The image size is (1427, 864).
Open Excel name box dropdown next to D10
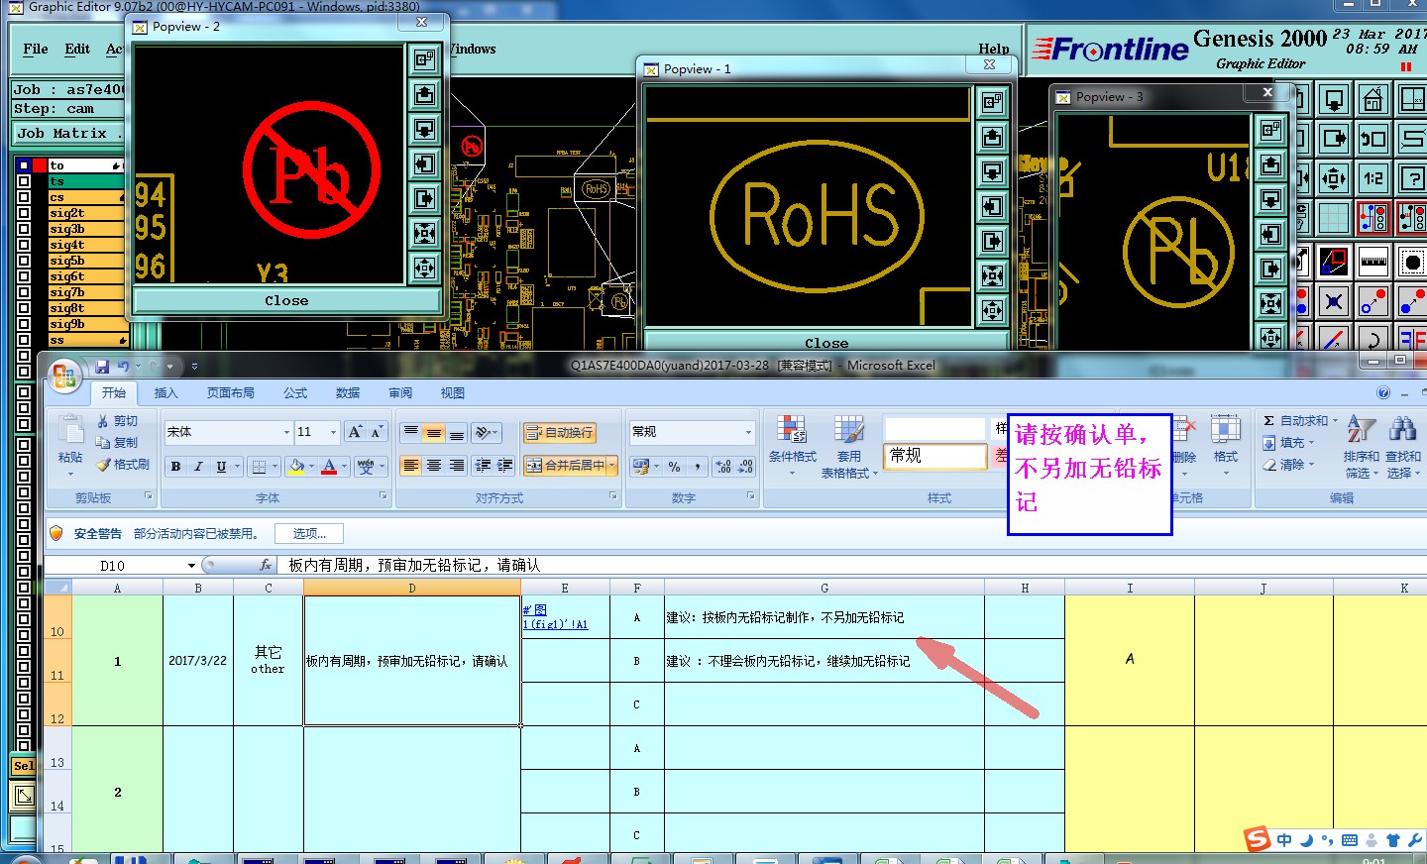point(191,566)
